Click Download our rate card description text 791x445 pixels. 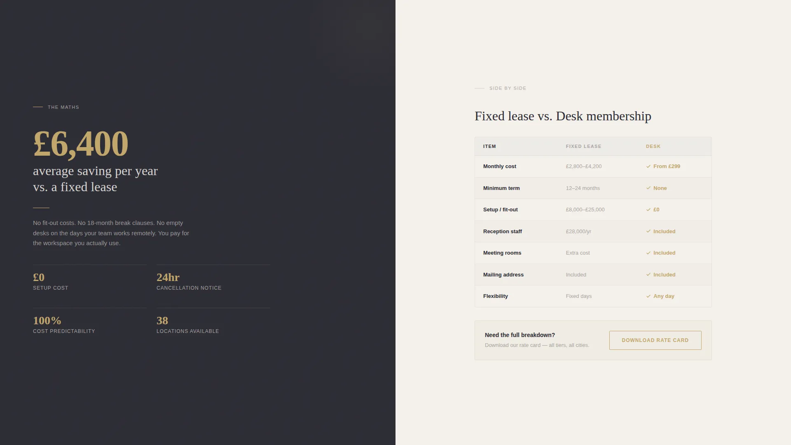[537, 345]
